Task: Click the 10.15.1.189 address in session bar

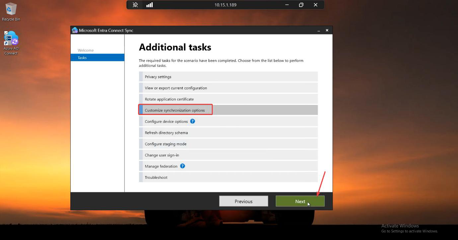Action: pos(225,5)
